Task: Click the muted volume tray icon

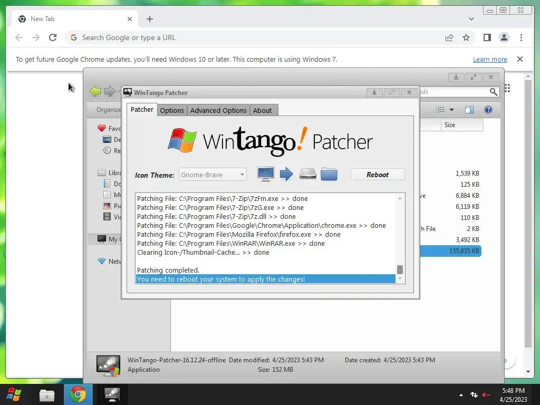Action: pos(486,394)
